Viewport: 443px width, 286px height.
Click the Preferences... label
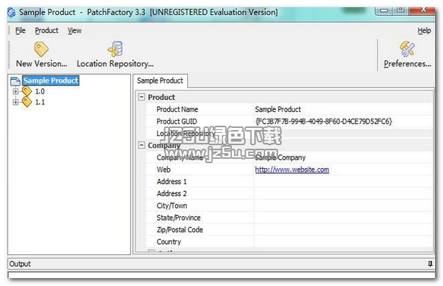pyautogui.click(x=408, y=64)
